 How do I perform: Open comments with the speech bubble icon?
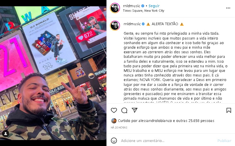coord(124,111)
